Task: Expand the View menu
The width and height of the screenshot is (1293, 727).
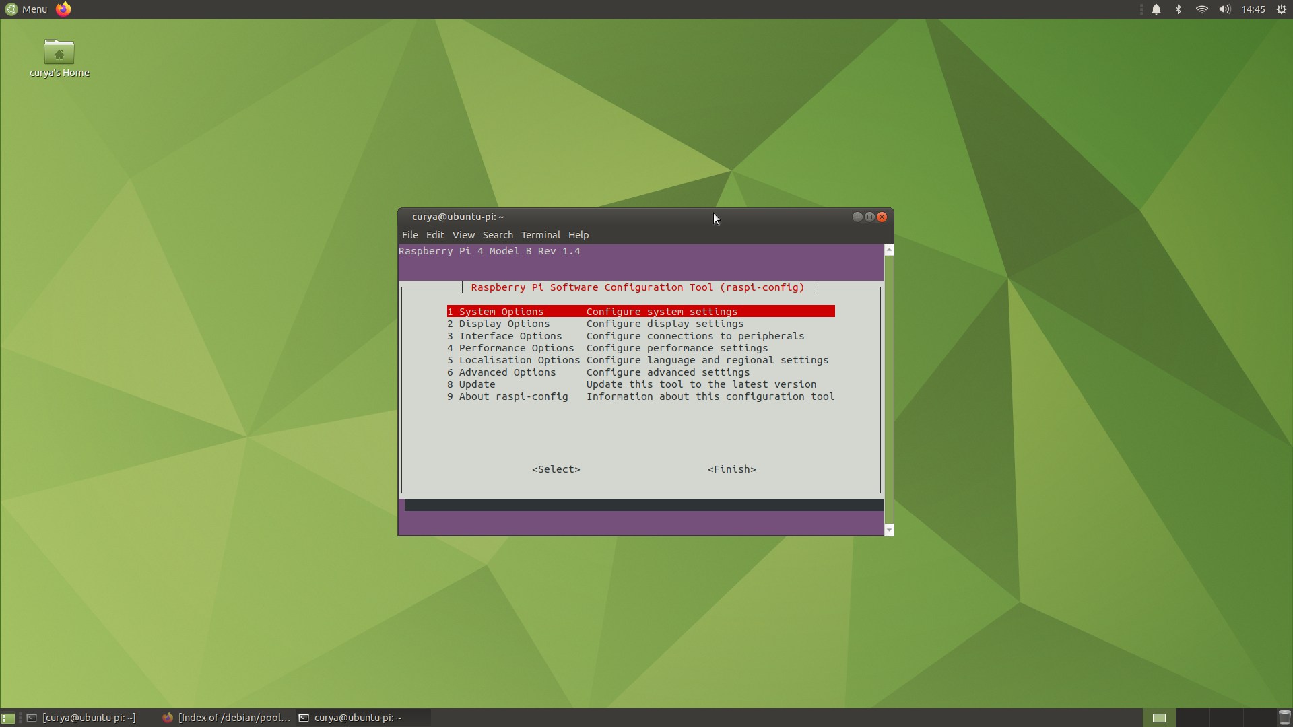Action: click(x=463, y=235)
